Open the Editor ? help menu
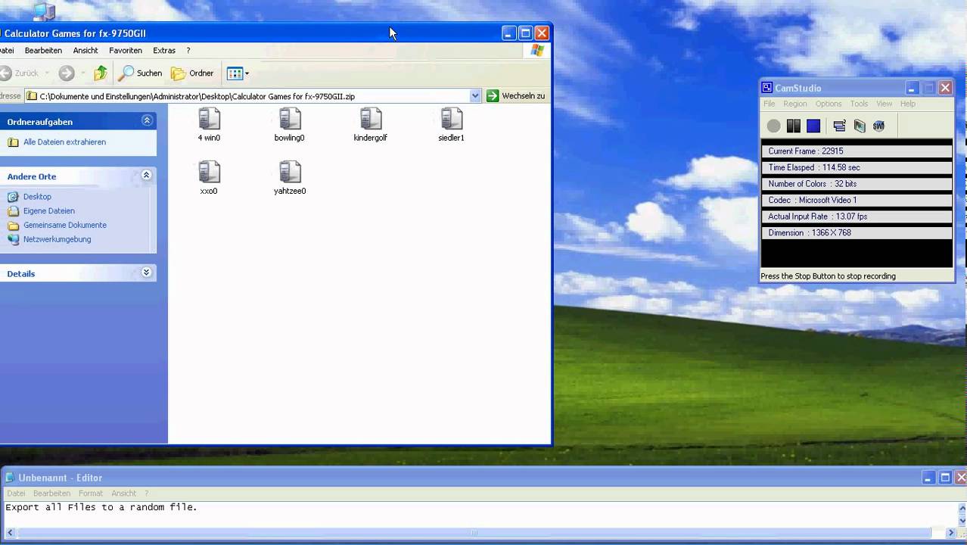 pos(146,494)
